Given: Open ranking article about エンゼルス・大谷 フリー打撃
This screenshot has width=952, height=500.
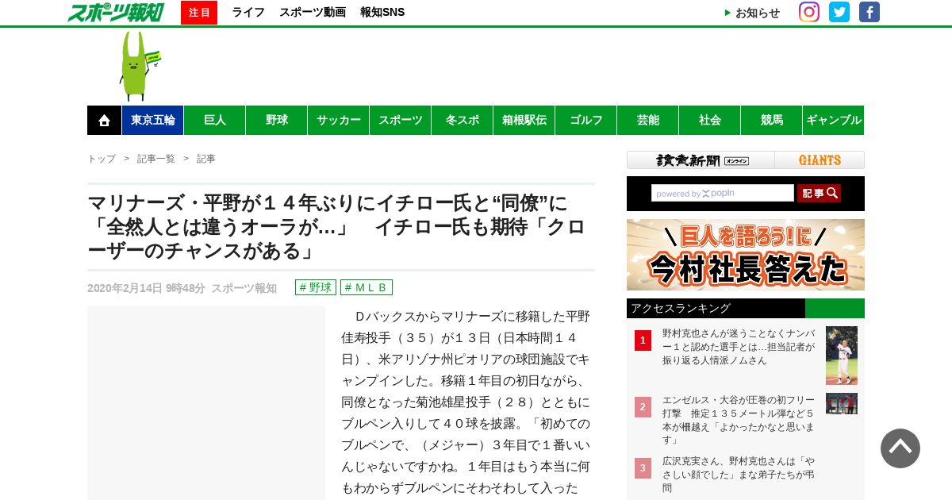Looking at the screenshot, I should 739,420.
